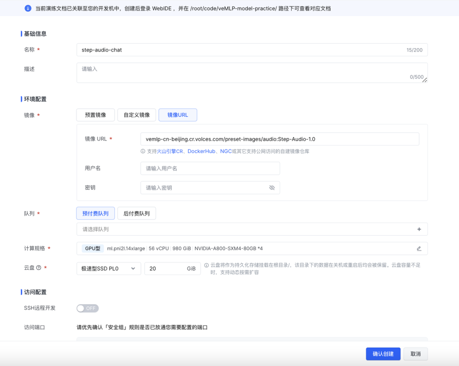Click the plus icon in the queue selector

pyautogui.click(x=419, y=229)
